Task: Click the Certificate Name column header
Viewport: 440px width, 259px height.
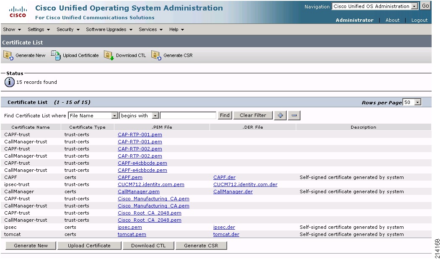Action: [x=31, y=127]
